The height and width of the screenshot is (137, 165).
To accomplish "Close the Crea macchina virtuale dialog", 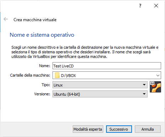I will 156,6.
